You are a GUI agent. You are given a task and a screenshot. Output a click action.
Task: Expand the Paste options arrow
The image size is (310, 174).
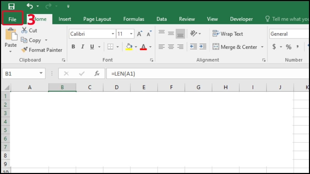coord(11,51)
